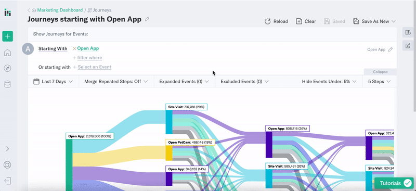The height and width of the screenshot is (191, 416).
Task: Remove the Open App starting event
Action: pyautogui.click(x=74, y=48)
